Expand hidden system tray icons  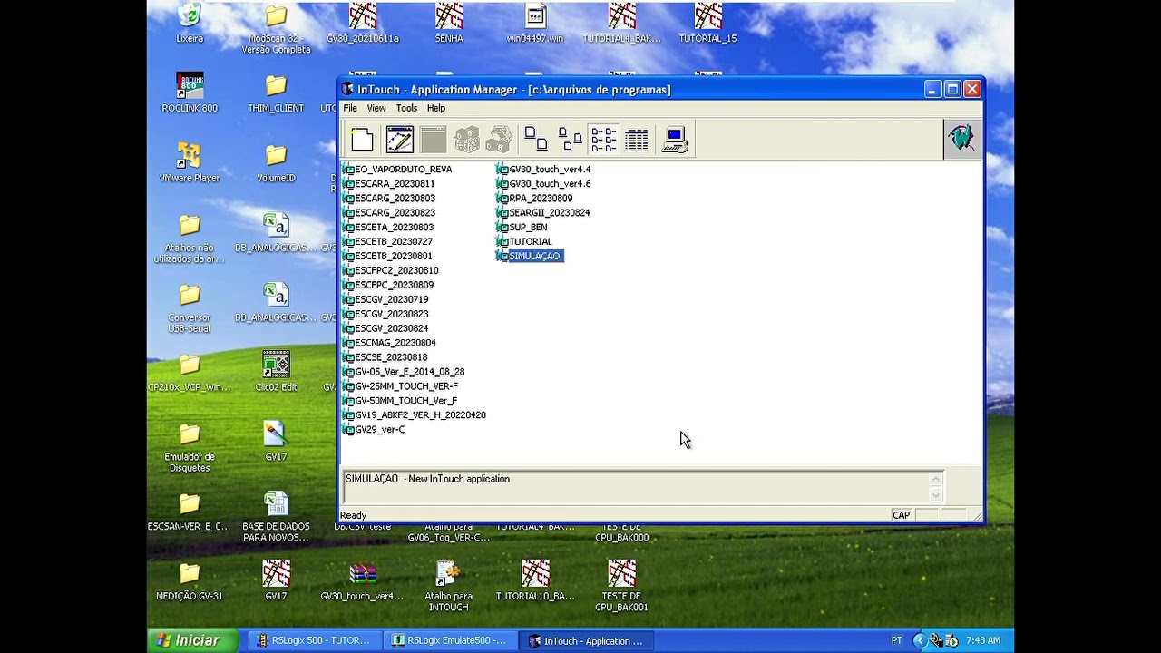[x=918, y=640]
